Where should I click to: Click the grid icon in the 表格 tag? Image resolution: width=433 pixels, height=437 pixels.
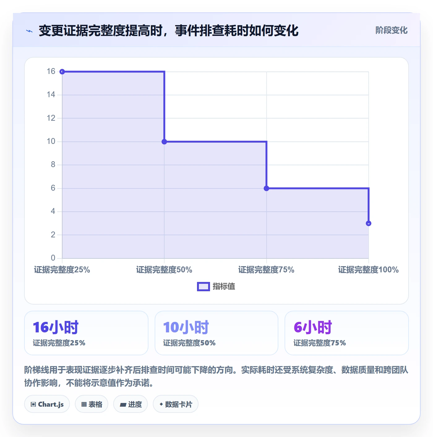pos(84,405)
